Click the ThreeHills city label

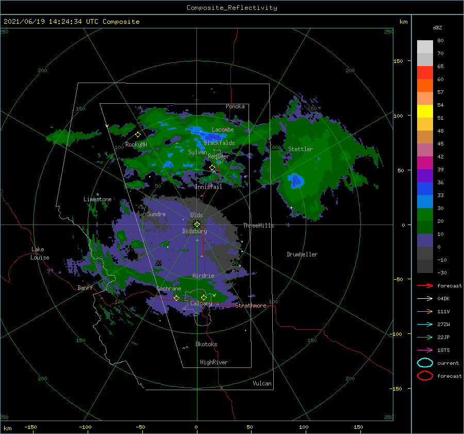click(259, 226)
